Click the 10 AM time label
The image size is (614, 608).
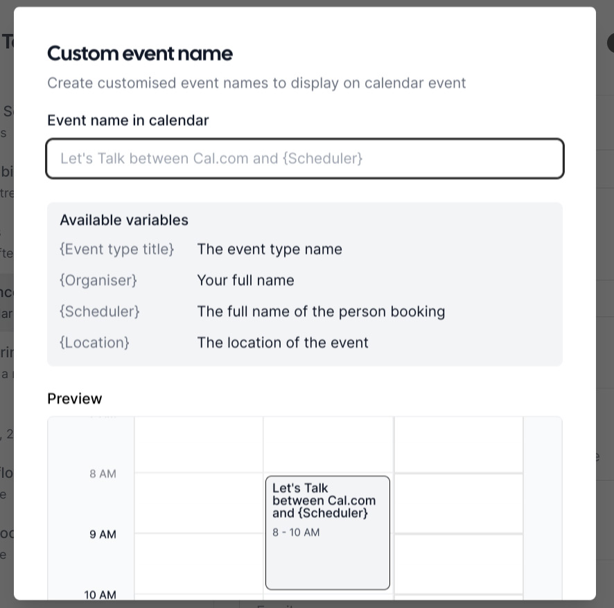(100, 595)
